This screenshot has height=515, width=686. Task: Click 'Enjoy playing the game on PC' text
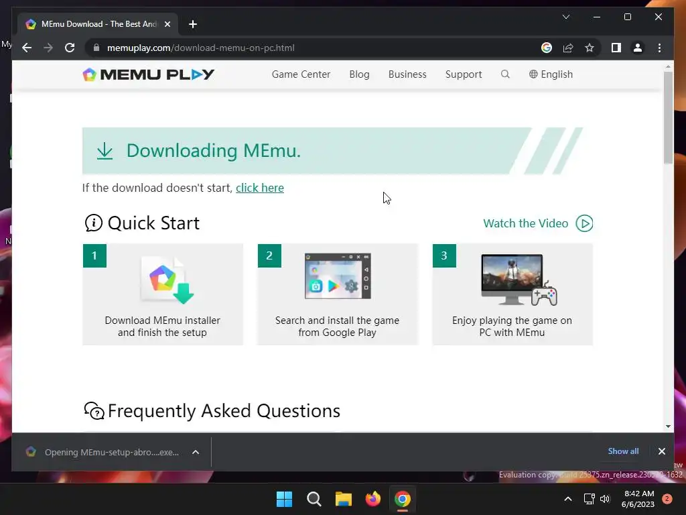click(512, 327)
